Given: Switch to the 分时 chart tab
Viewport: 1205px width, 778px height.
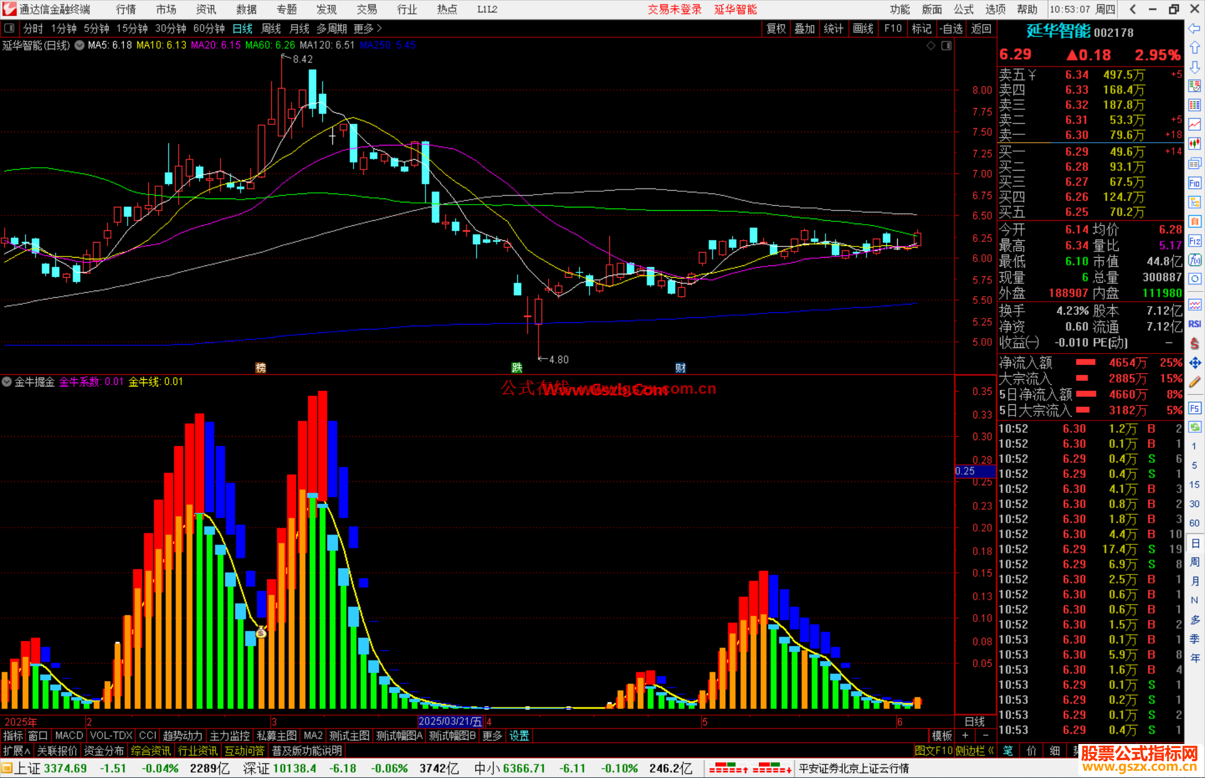Looking at the screenshot, I should 33,28.
